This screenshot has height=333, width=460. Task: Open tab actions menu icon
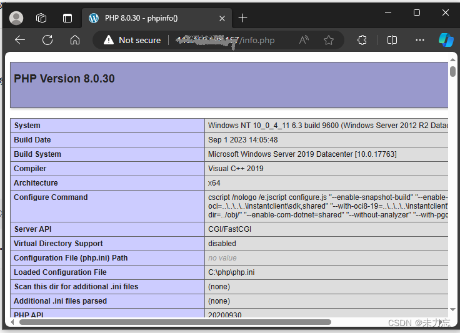pos(67,18)
